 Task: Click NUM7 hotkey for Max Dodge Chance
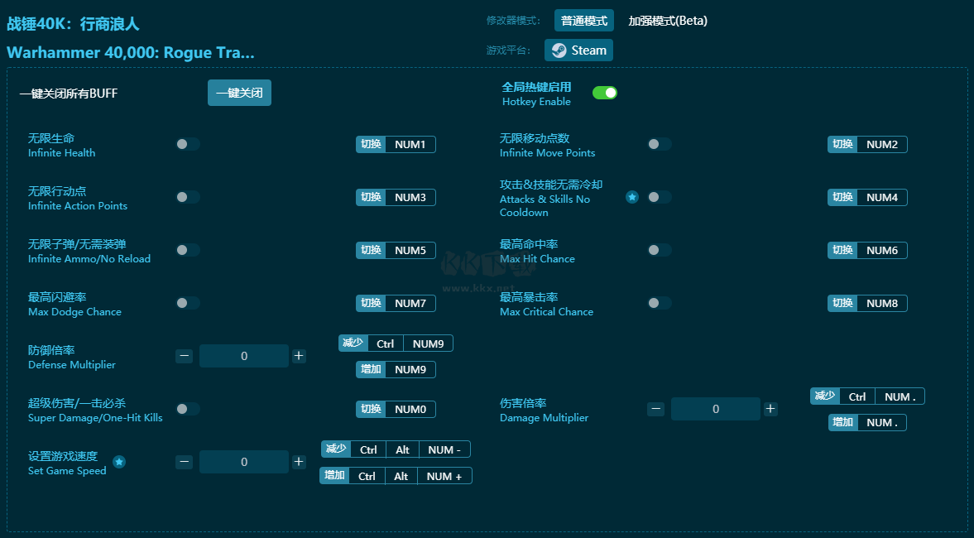[x=410, y=303]
